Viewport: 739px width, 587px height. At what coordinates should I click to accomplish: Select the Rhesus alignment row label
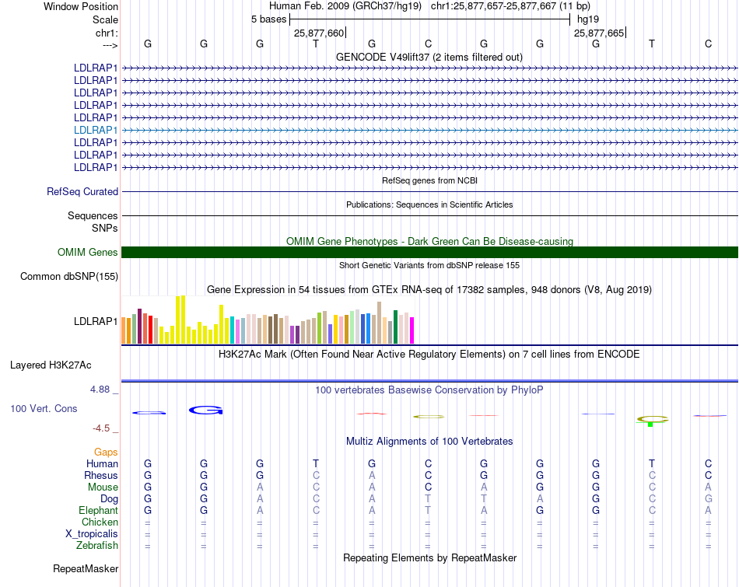101,475
